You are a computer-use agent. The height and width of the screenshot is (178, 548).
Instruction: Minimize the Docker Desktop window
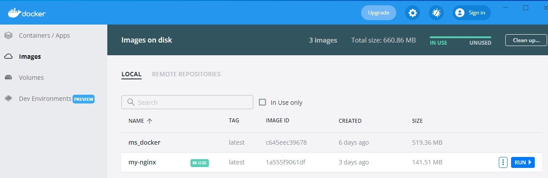pyautogui.click(x=506, y=7)
